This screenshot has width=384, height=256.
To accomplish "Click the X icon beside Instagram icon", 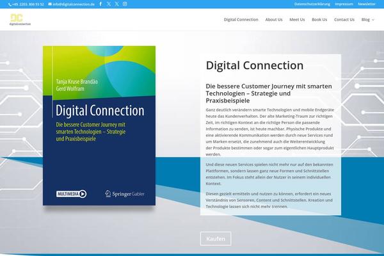I will tap(117, 4).
